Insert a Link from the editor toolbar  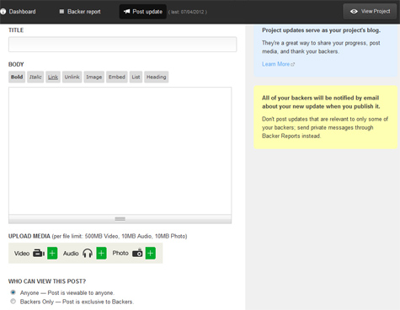(x=53, y=77)
